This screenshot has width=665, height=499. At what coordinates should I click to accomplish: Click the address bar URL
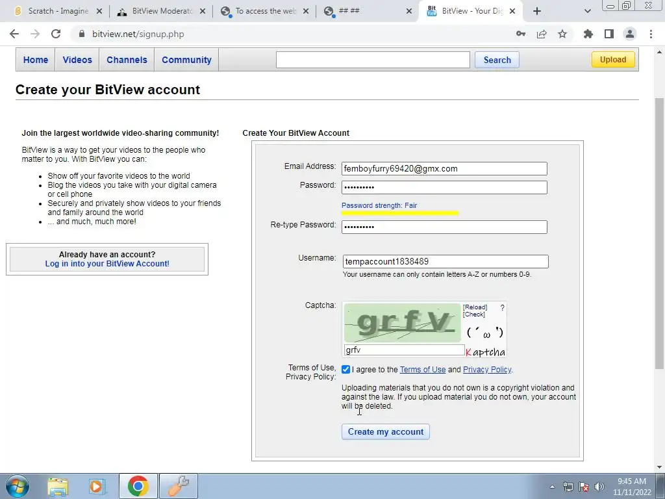coord(138,34)
